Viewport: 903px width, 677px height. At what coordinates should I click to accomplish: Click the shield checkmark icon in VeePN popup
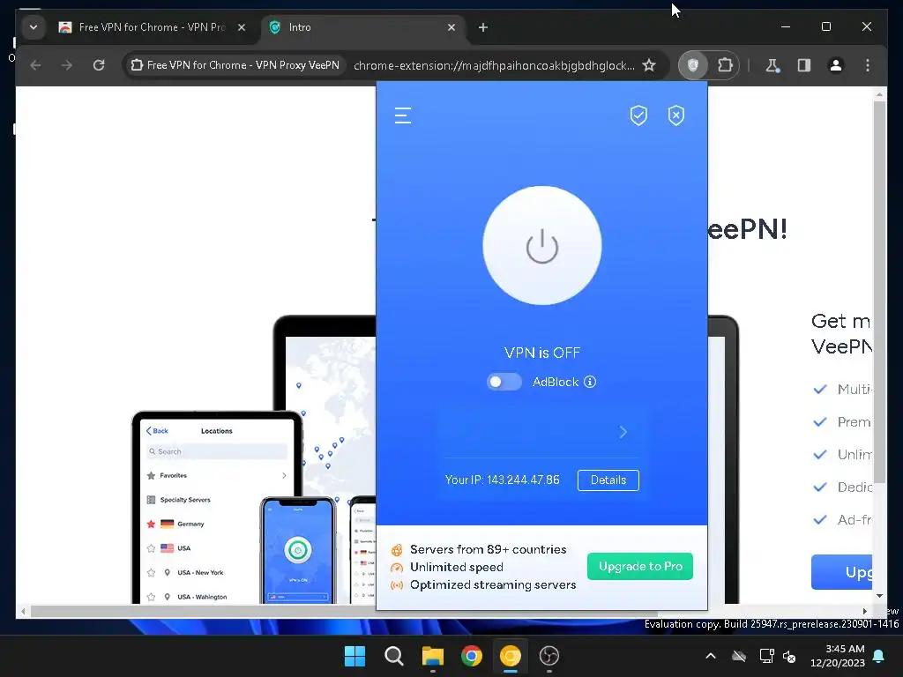(x=638, y=115)
